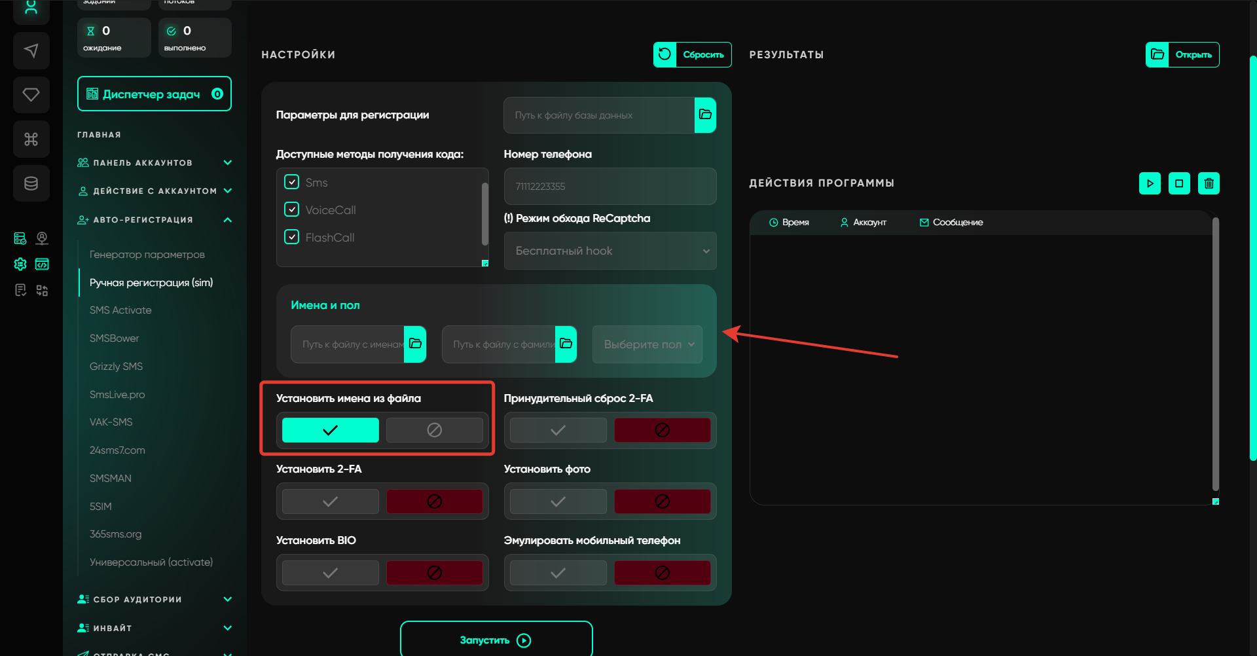Browse for database file path folder icon
This screenshot has width=1257, height=656.
(705, 115)
